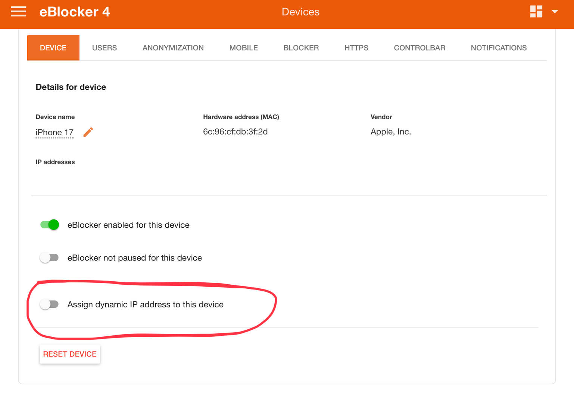Viewport: 574px width, 402px height.
Task: Switch to the BLOCKER tab
Action: pyautogui.click(x=301, y=48)
